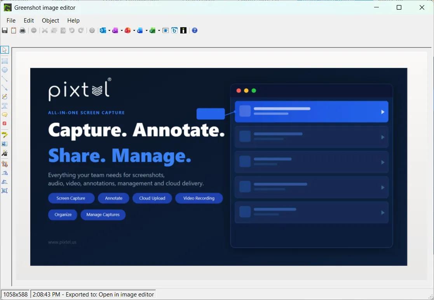Select the Draw Rectangle tool

pyautogui.click(x=5, y=61)
